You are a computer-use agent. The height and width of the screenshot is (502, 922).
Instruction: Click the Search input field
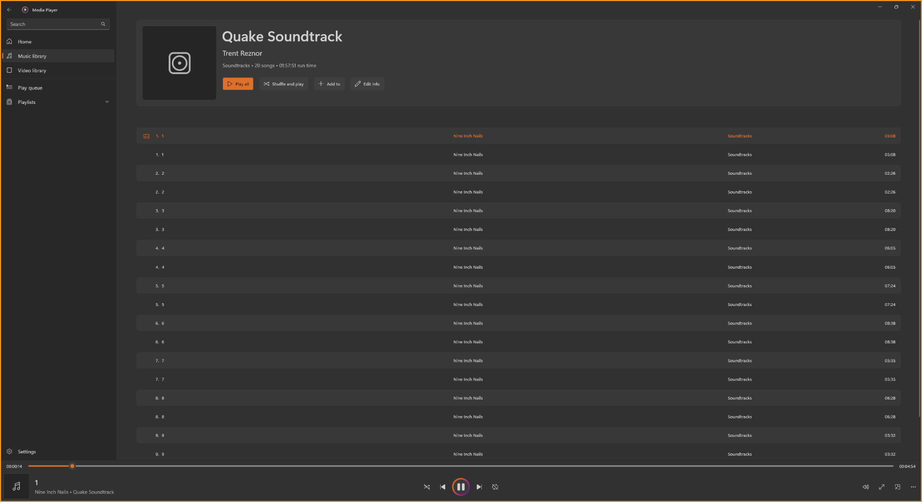pyautogui.click(x=58, y=24)
